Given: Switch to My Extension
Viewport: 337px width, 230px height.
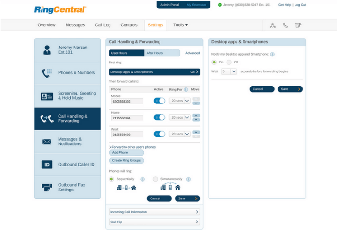Looking at the screenshot, I should (x=196, y=5).
